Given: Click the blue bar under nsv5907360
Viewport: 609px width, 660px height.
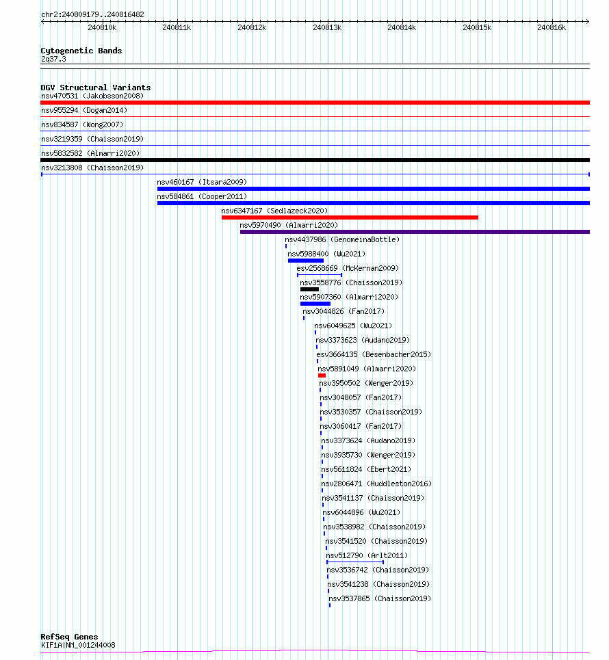Looking at the screenshot, I should coord(315,304).
